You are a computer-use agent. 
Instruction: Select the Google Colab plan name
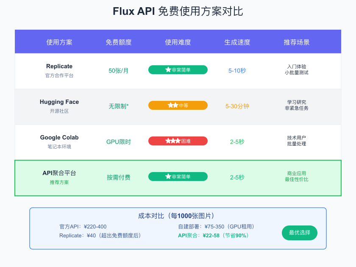59,138
